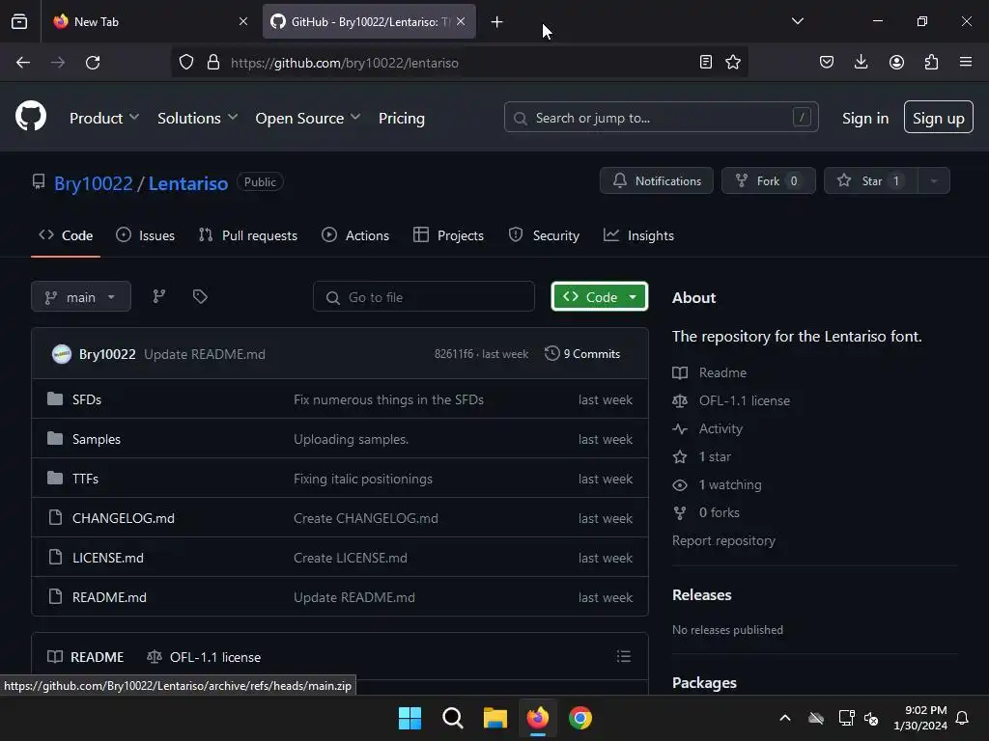The image size is (989, 741).
Task: Open Windows notifications bell
Action: (x=962, y=718)
